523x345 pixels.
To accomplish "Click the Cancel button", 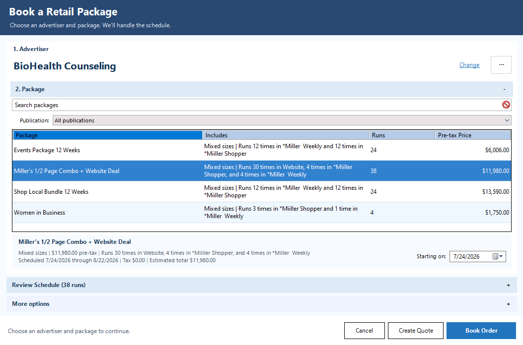I will [x=364, y=331].
